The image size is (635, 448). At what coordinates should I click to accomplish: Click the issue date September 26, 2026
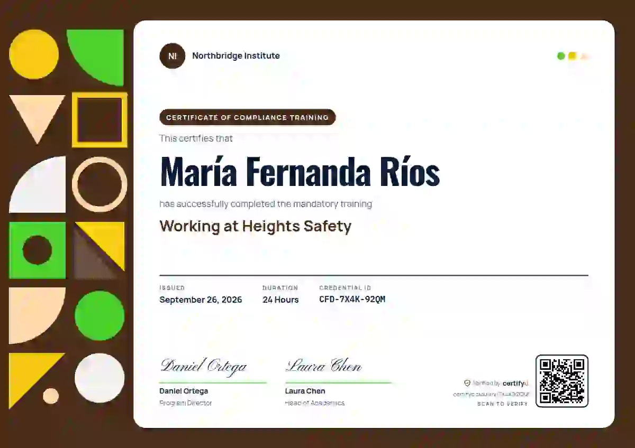point(201,300)
